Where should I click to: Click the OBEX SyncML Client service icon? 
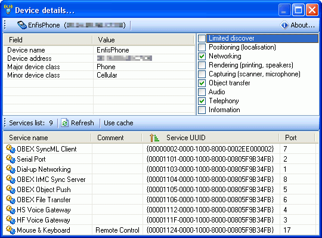(11, 149)
